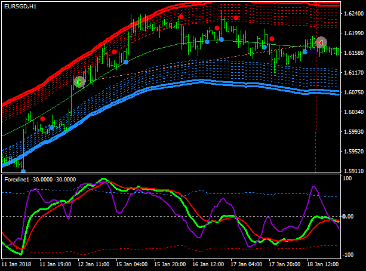
Task: Click the 0.00 level on the indicator scale
Action: [348, 217]
